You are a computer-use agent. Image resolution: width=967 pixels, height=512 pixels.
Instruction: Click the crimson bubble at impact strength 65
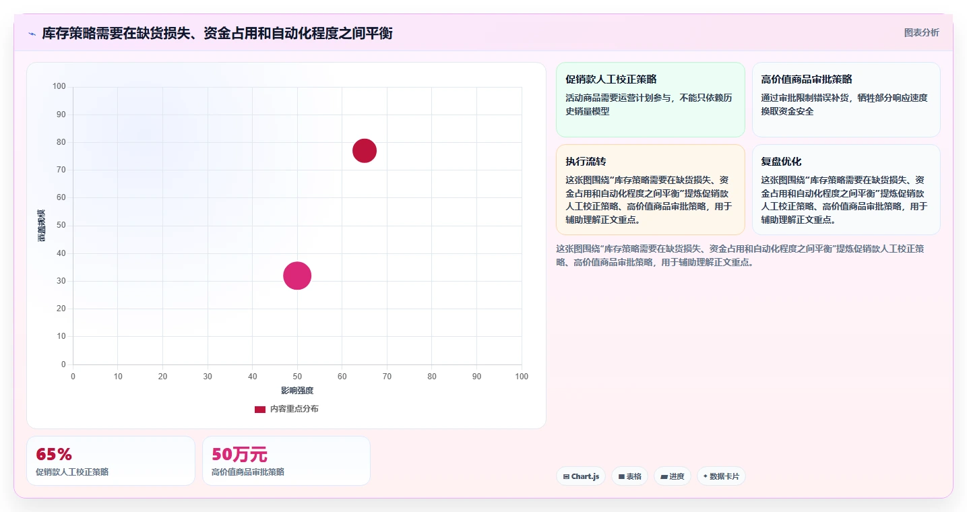click(x=365, y=151)
